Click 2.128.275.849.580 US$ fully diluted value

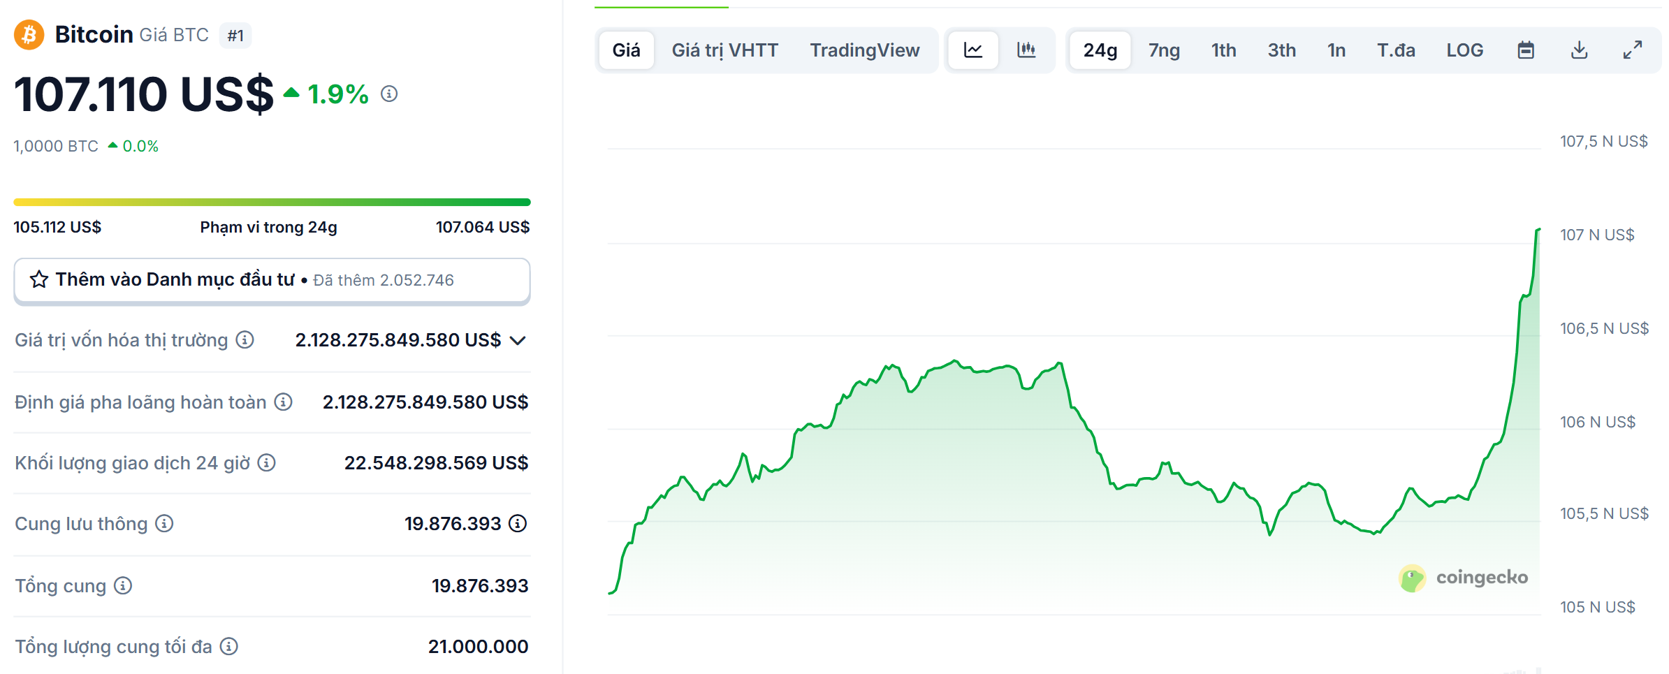[x=425, y=402]
